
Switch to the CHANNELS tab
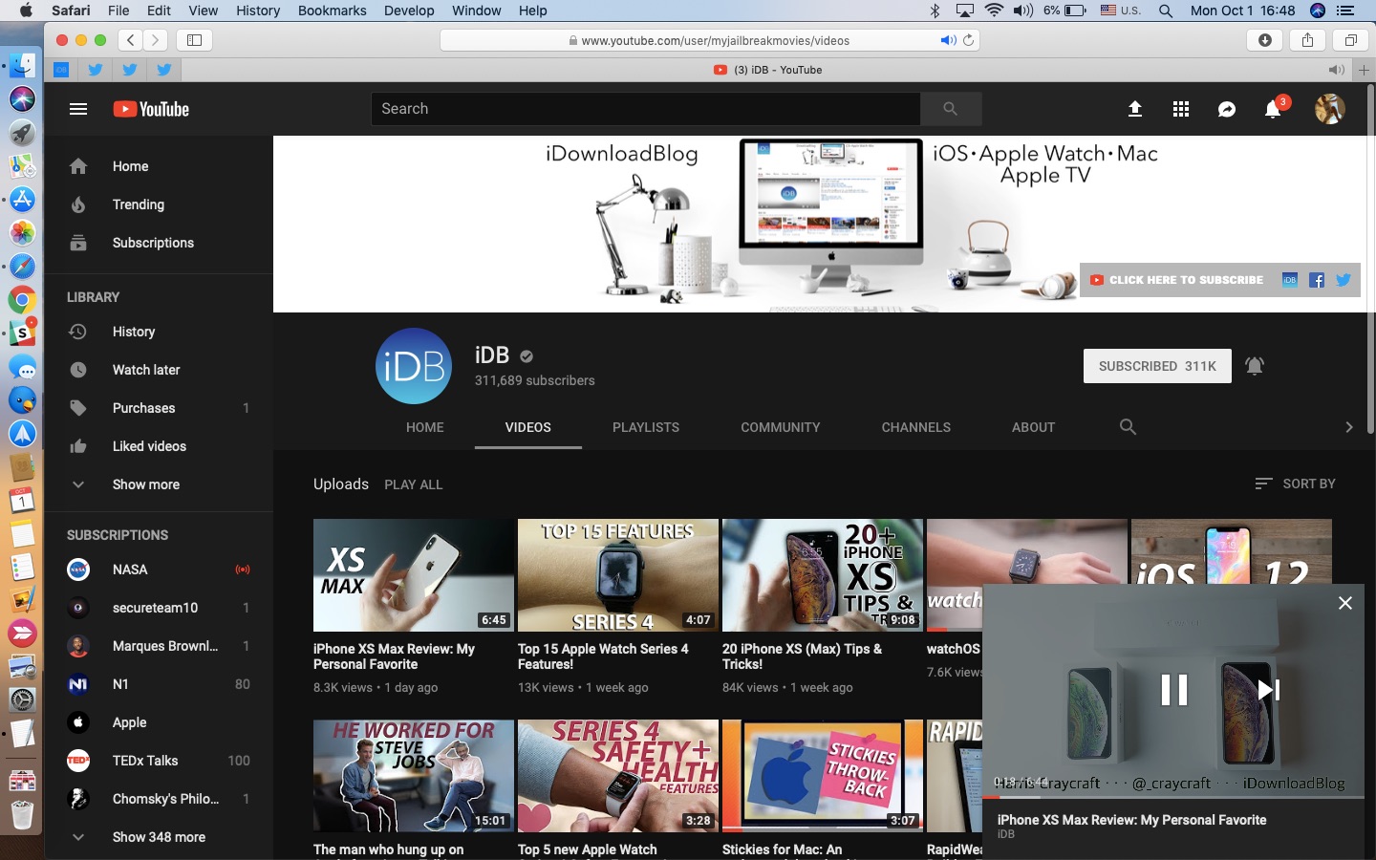click(916, 427)
